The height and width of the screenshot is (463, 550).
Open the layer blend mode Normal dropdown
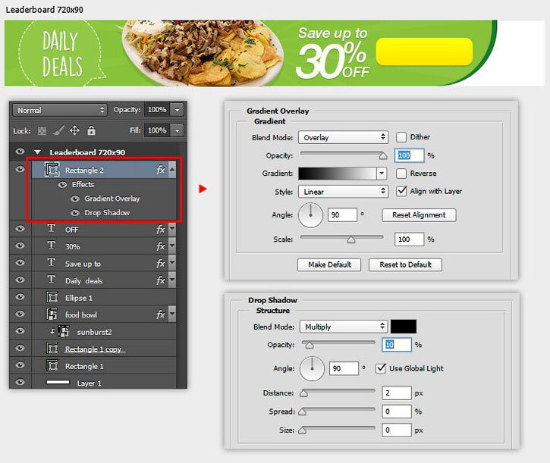[59, 110]
